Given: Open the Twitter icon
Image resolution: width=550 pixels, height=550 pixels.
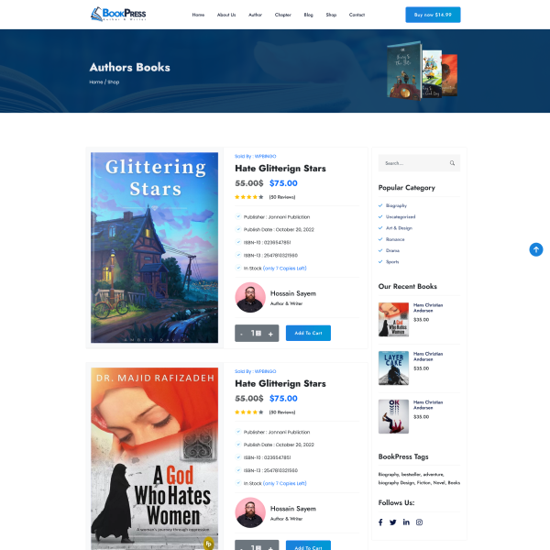Looking at the screenshot, I should pos(393,522).
